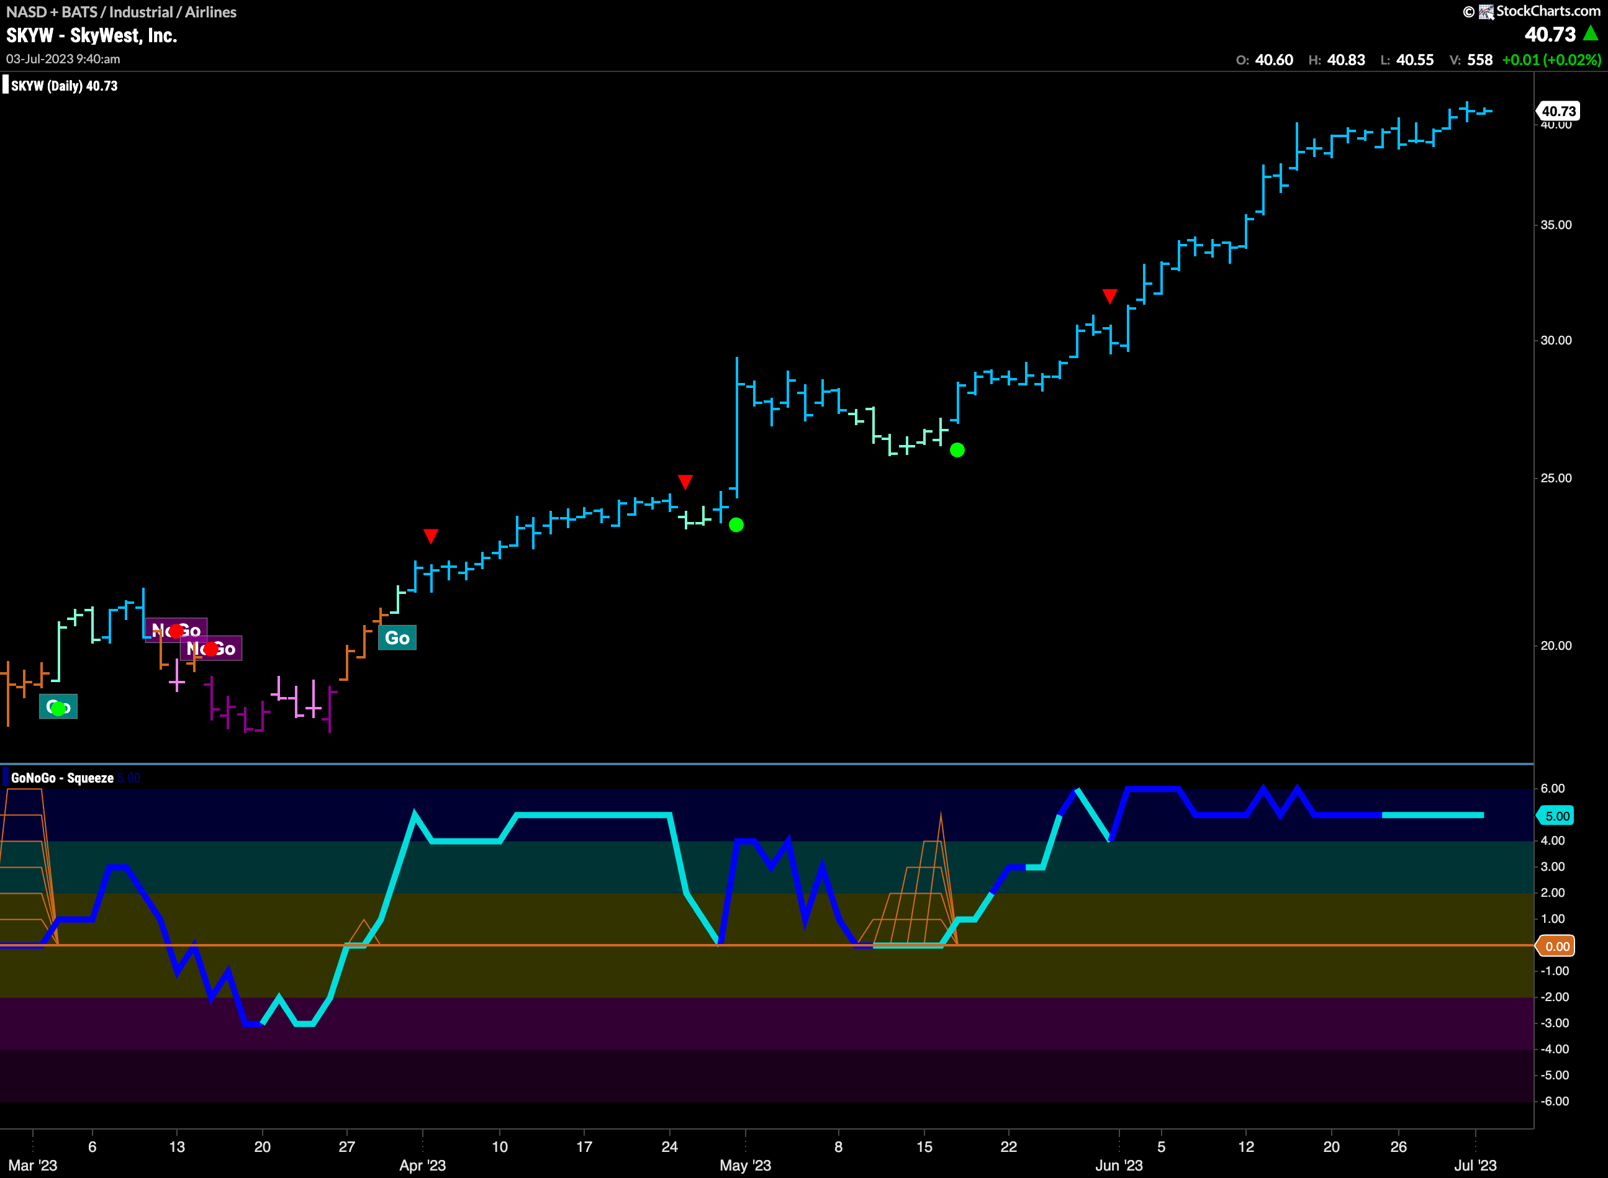Image resolution: width=1608 pixels, height=1178 pixels.
Task: Click the red triangle marker near Jun '23
Action: pos(1109,296)
